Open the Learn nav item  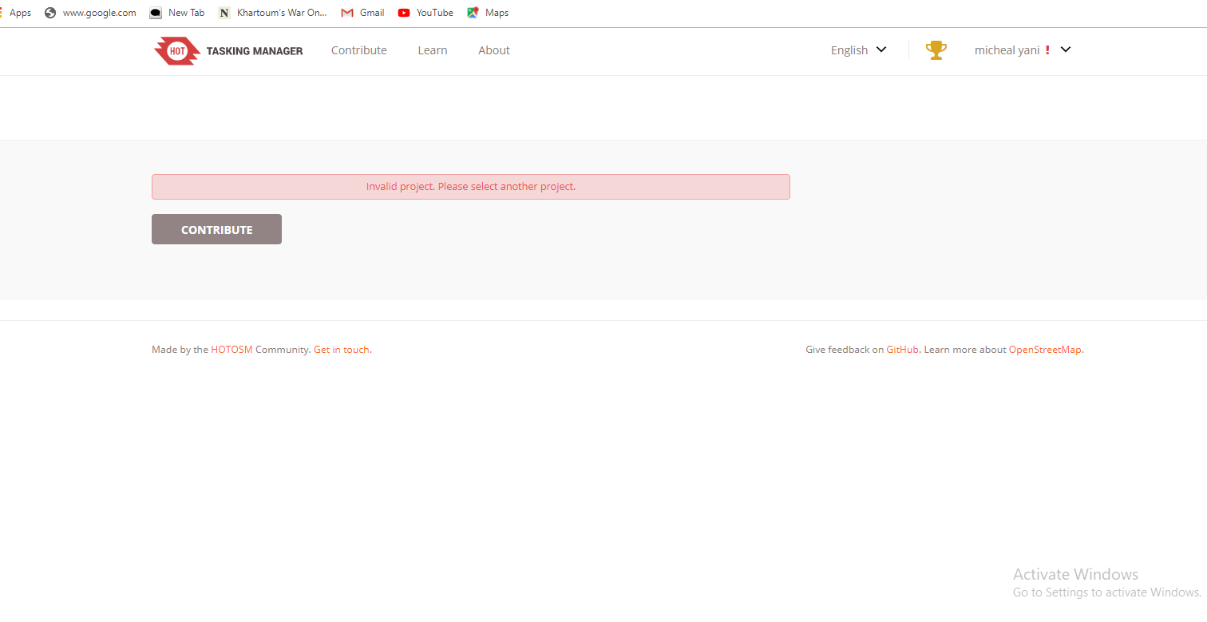click(x=433, y=50)
